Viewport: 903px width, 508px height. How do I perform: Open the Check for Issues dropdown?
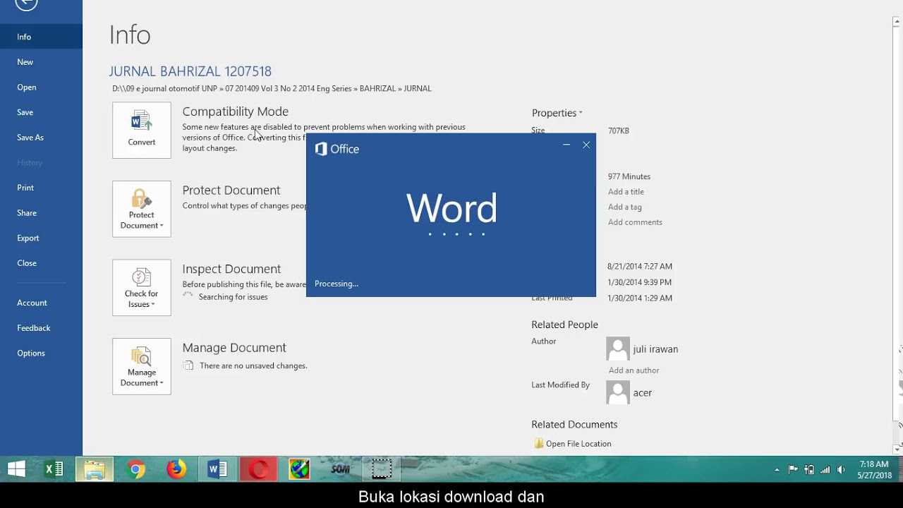(141, 287)
